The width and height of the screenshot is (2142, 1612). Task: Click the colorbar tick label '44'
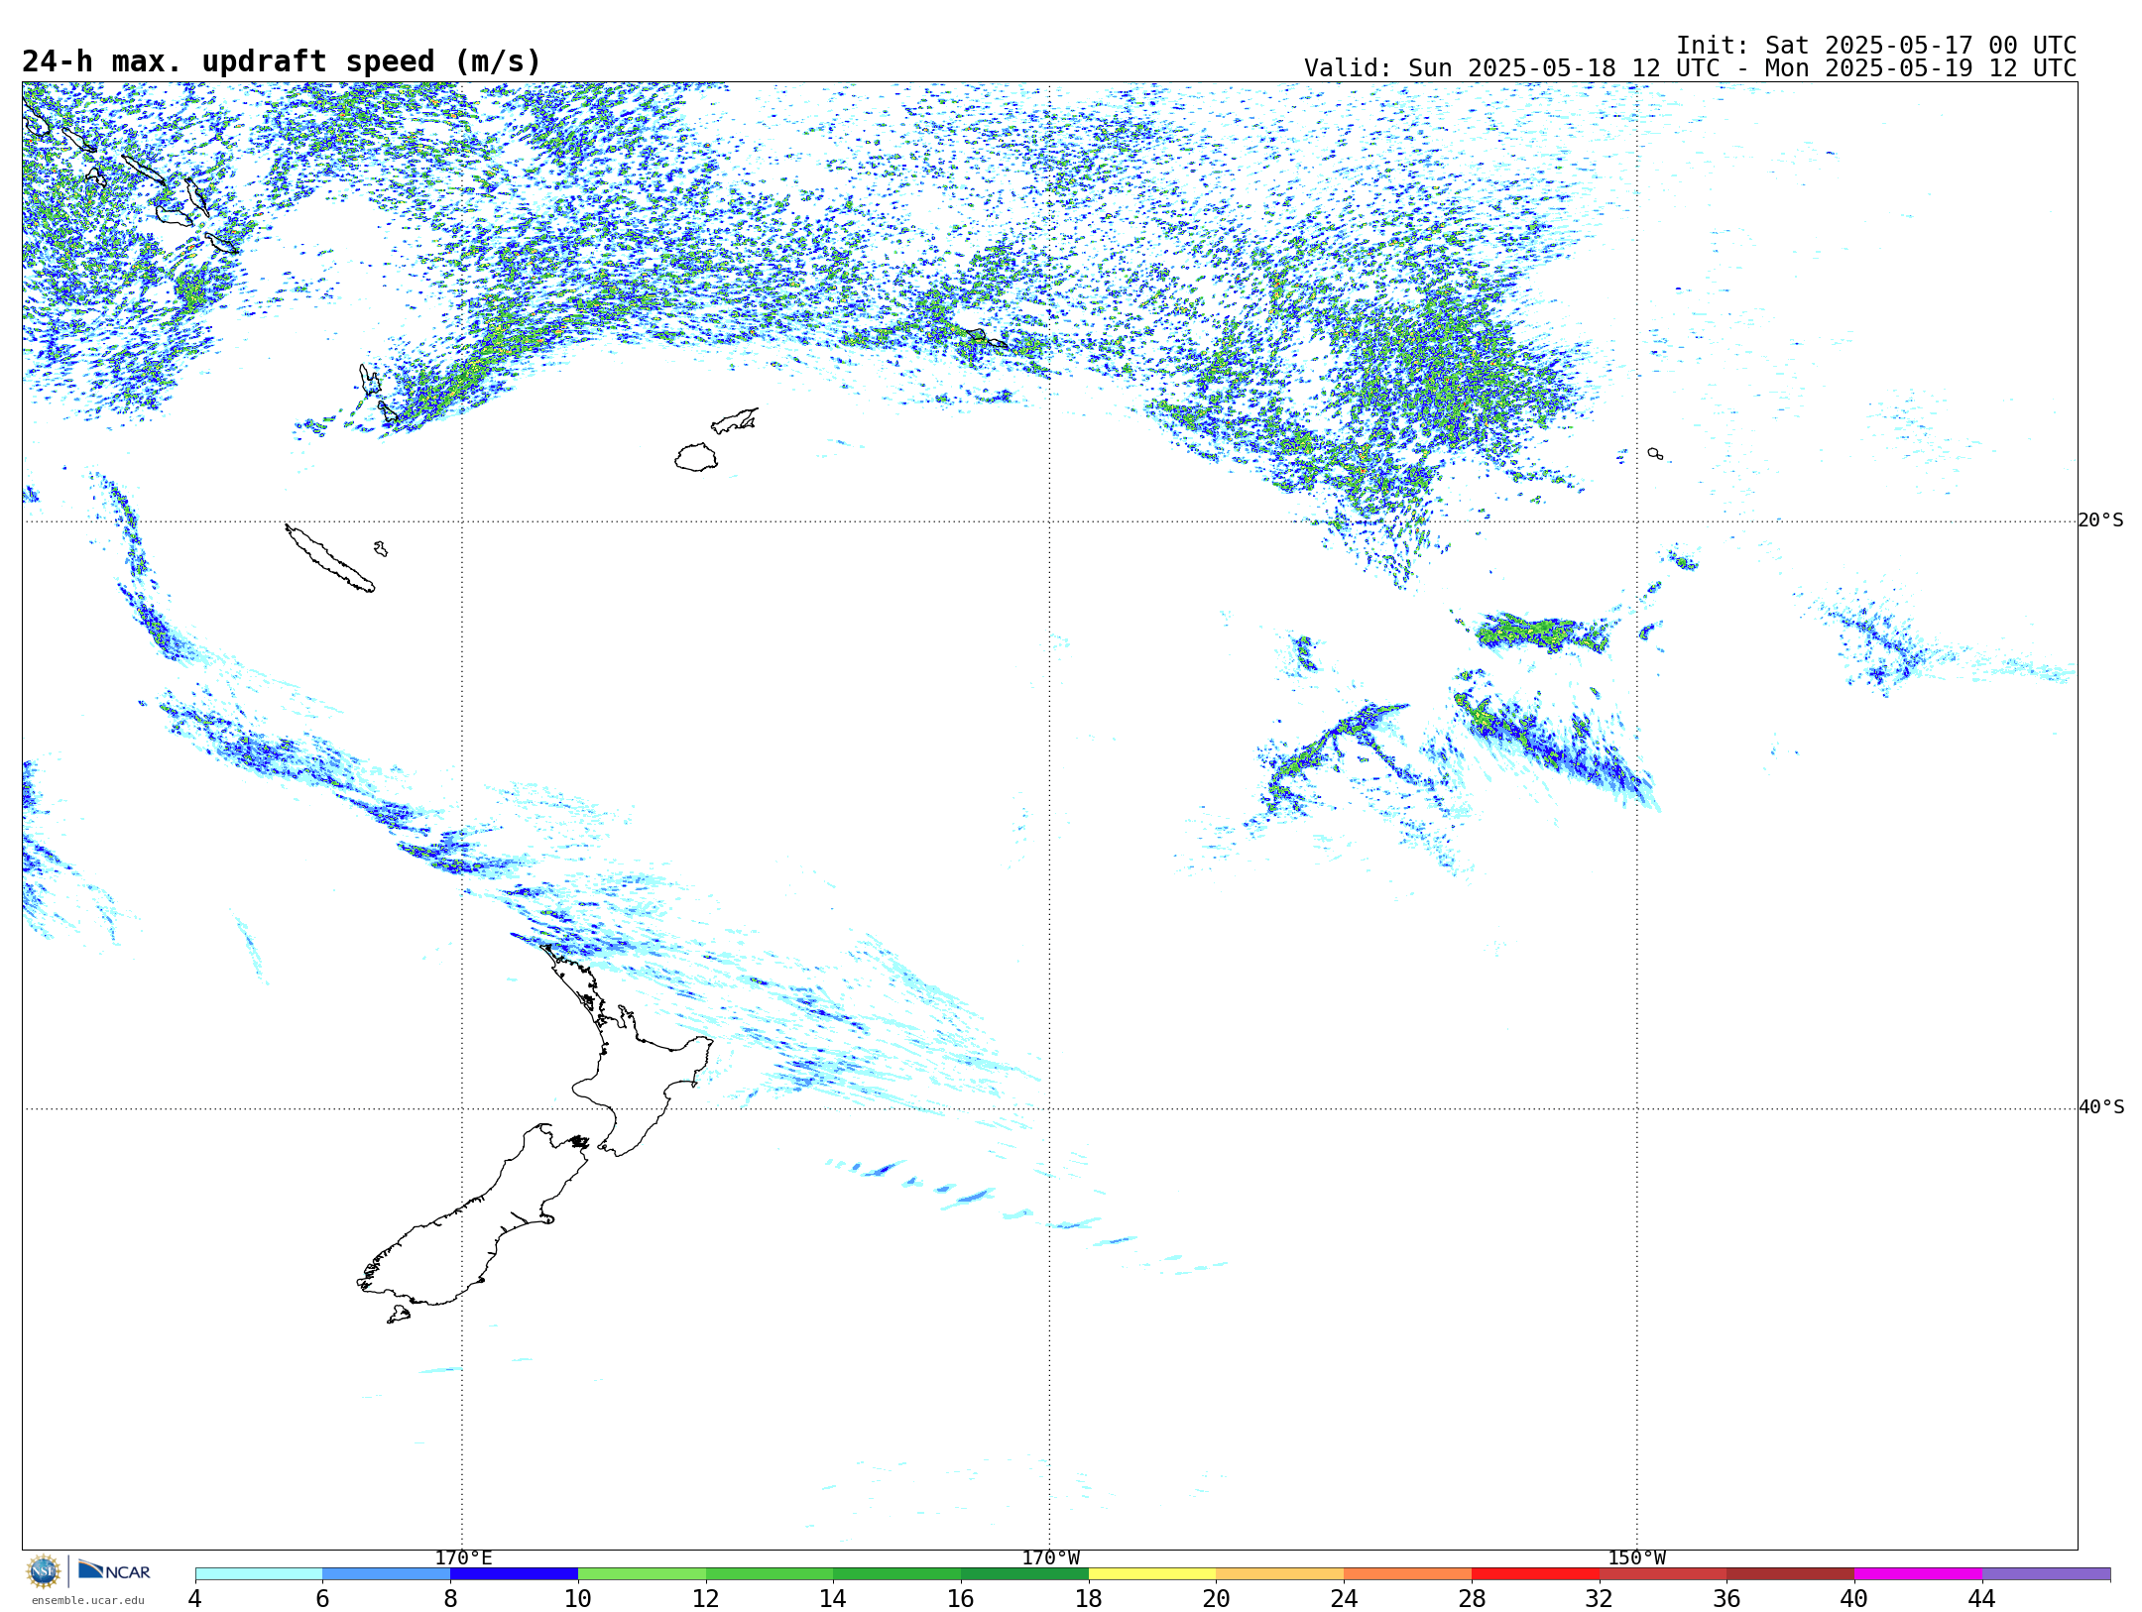(1981, 1598)
